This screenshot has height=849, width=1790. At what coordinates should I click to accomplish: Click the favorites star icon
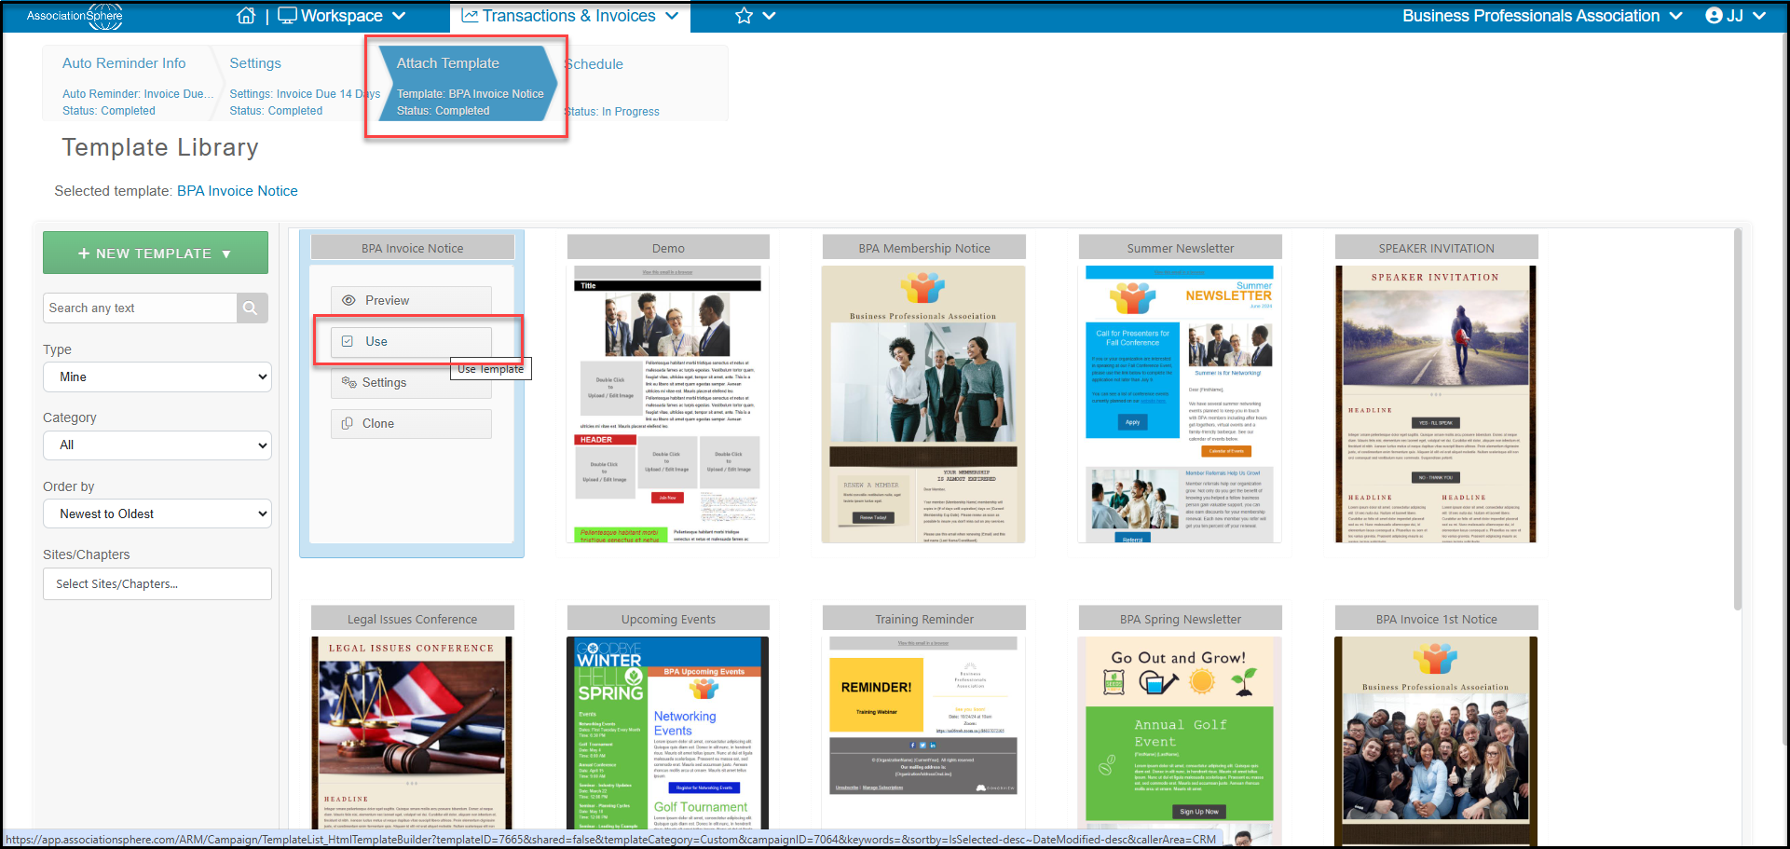744,16
